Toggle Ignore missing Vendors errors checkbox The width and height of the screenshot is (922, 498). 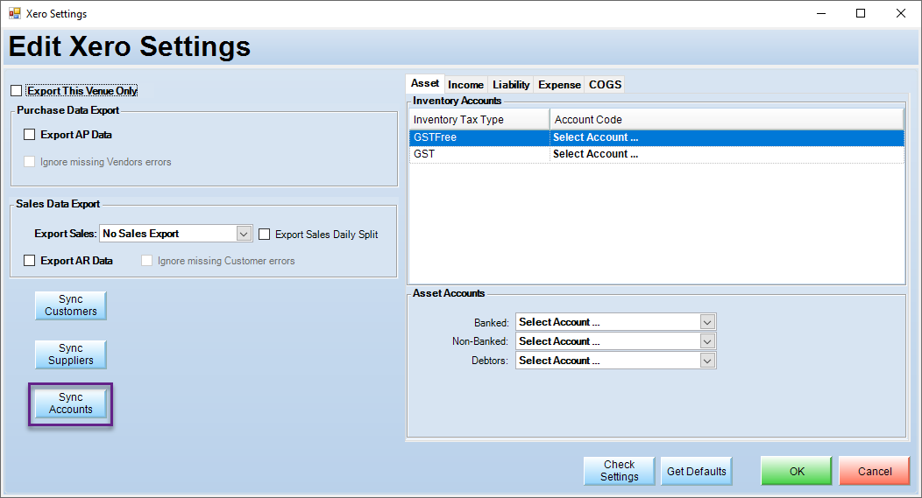tap(30, 162)
